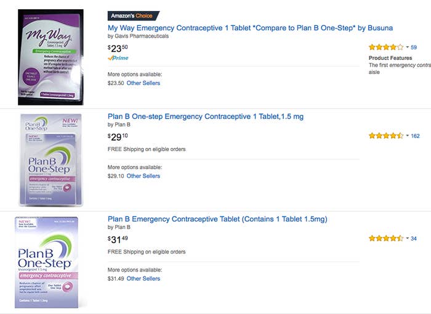View Other Sellers for the $29.10 option
The height and width of the screenshot is (314, 431).
click(x=143, y=176)
